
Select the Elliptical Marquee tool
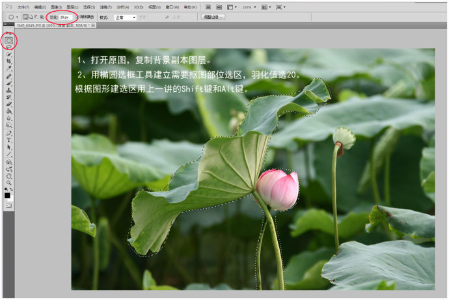[9, 40]
